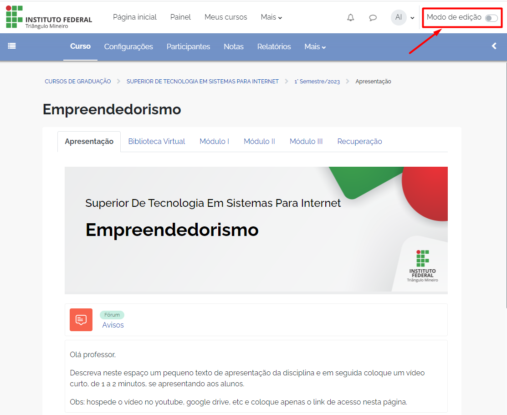Click the AI user avatar
The width and height of the screenshot is (507, 415).
[x=398, y=18]
